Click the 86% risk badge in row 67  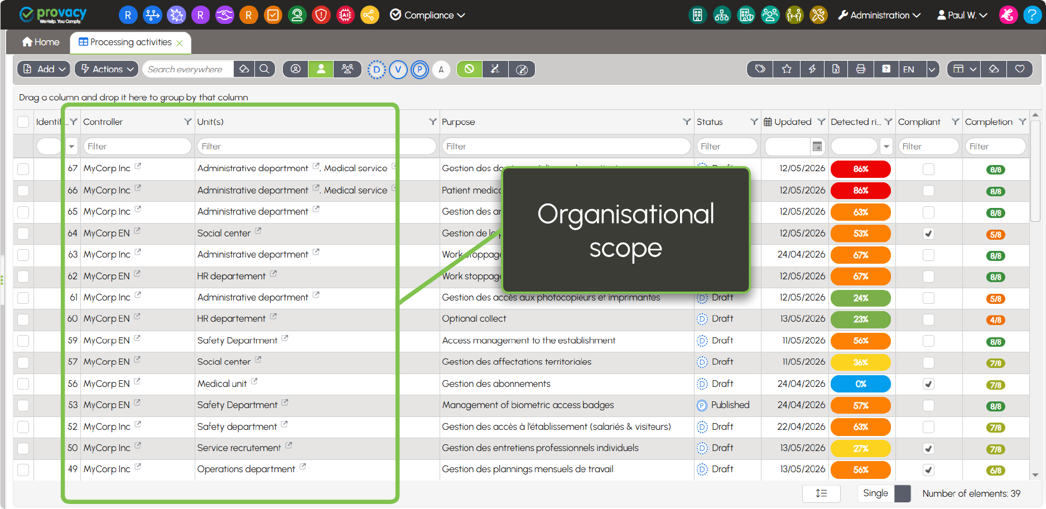point(860,169)
